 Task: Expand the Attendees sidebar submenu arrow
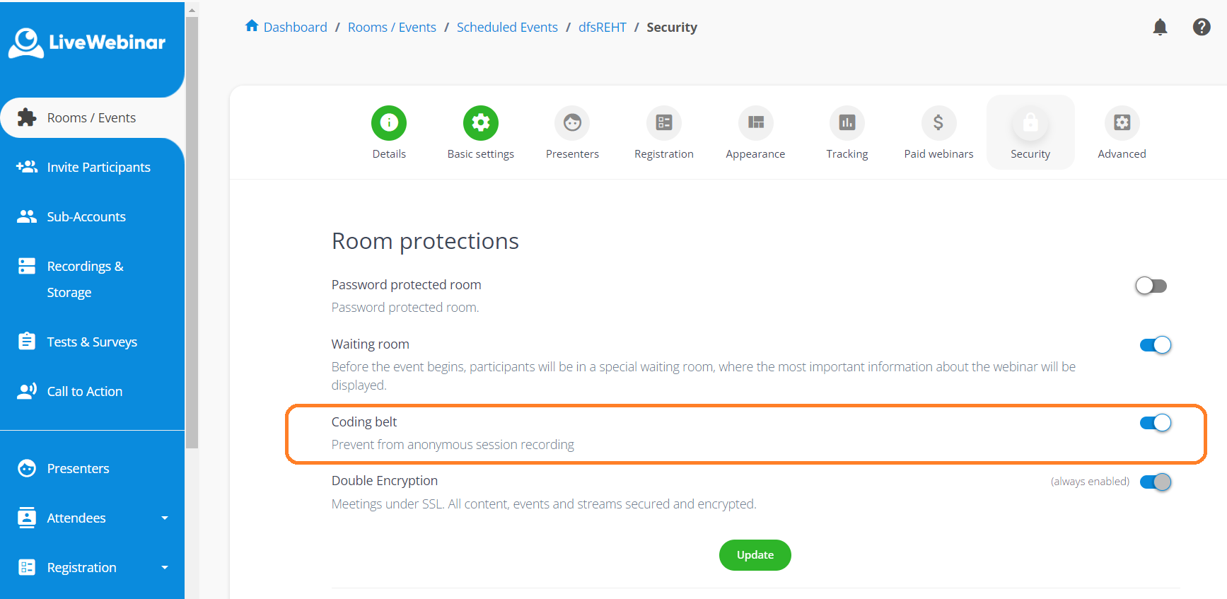click(165, 518)
